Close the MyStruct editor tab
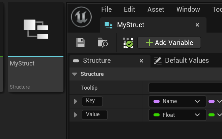222x139 pixels. [x=197, y=25]
